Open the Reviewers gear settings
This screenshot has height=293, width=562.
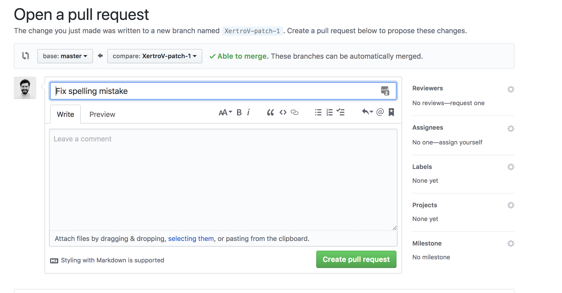click(511, 89)
